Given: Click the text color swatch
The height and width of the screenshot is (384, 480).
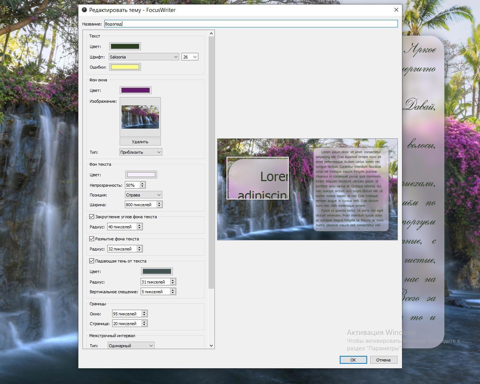Looking at the screenshot, I should (x=125, y=46).
